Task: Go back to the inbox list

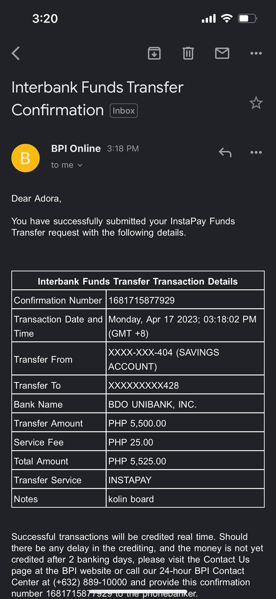Action: tap(16, 53)
